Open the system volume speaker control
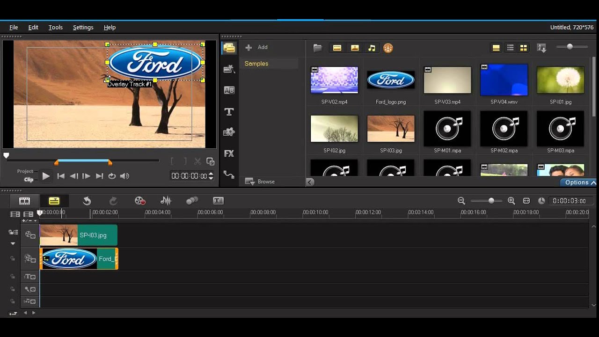 [x=124, y=176]
